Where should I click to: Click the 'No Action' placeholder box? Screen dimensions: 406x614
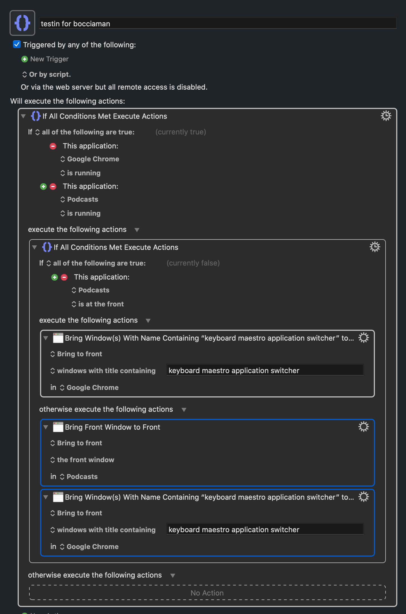tap(207, 593)
